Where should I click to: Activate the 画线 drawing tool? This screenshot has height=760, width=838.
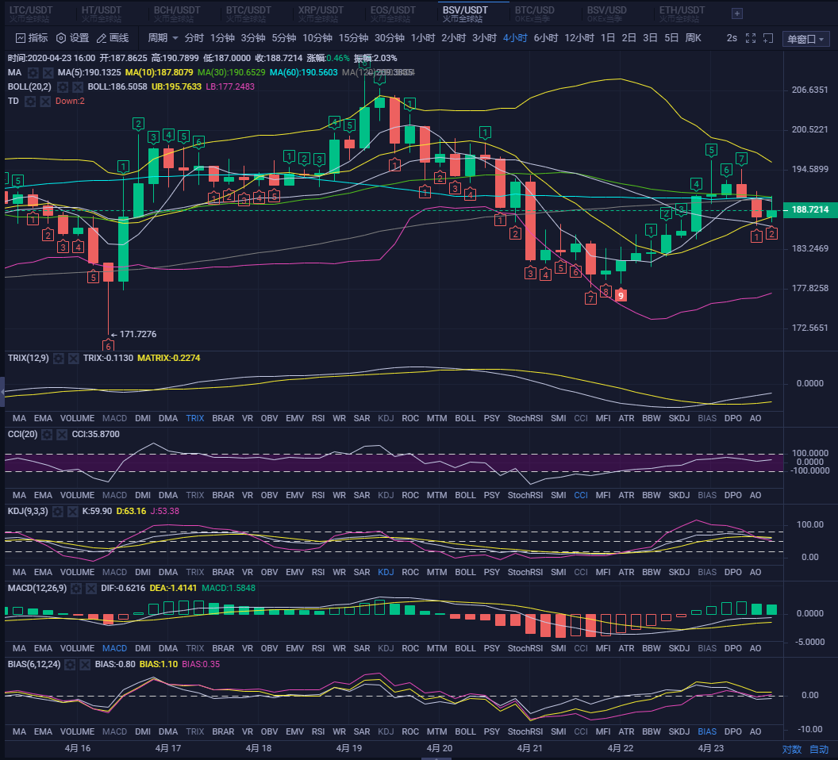click(x=112, y=38)
